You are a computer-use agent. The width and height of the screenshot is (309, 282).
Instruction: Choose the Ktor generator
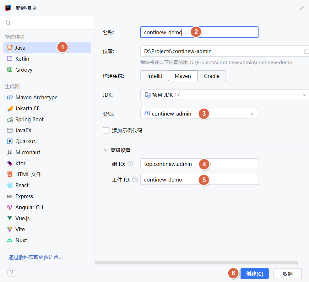[47, 163]
